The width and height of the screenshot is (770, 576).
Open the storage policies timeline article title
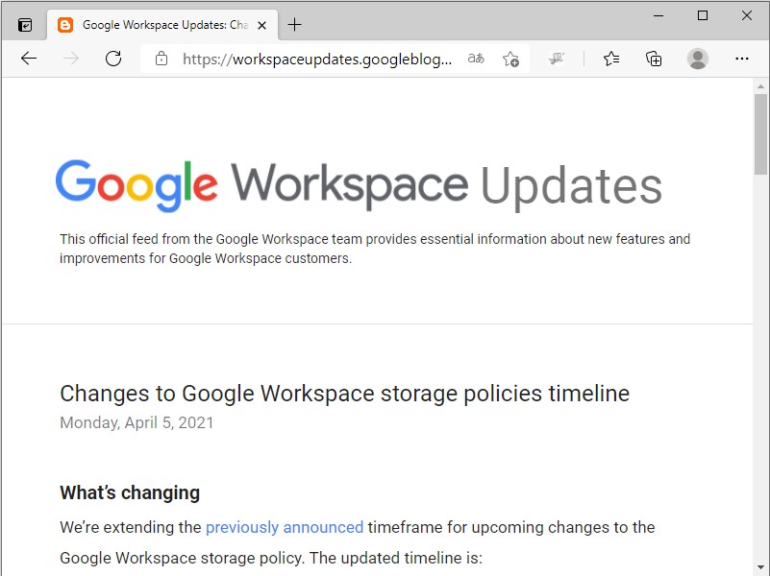point(343,394)
